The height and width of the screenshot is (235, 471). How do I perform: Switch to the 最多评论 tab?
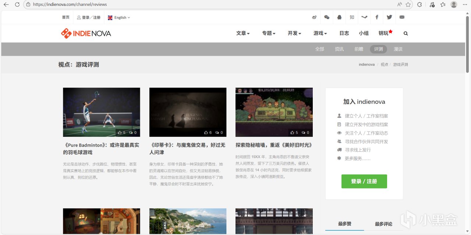click(x=383, y=224)
